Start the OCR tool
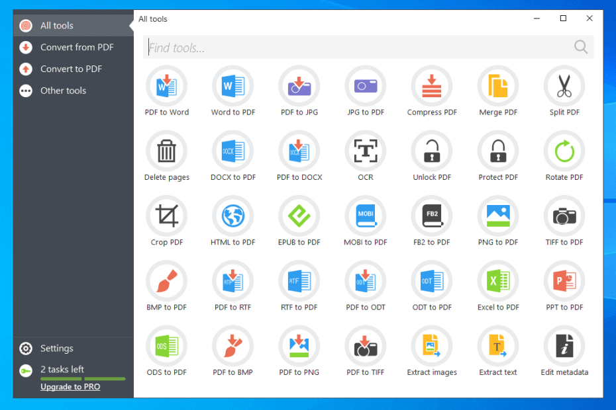Viewport: 616px width, 410px height. [366, 151]
